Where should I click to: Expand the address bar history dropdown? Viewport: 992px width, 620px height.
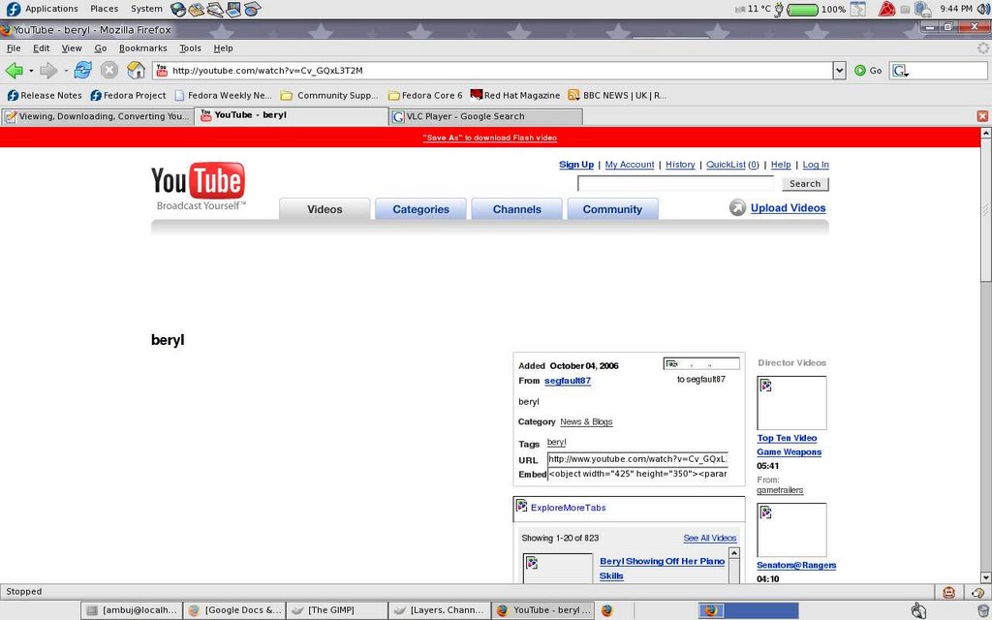point(840,70)
